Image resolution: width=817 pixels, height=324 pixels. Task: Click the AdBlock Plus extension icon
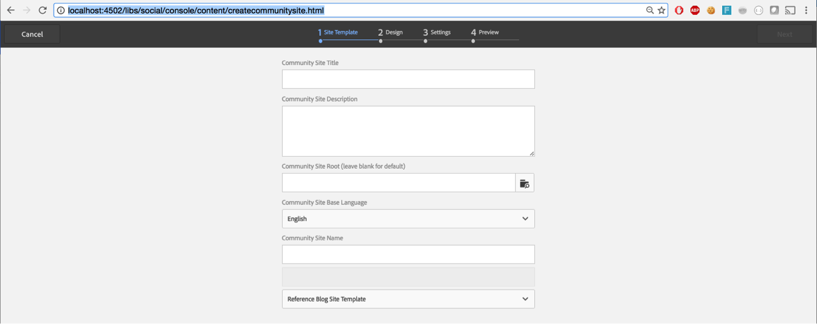click(694, 10)
